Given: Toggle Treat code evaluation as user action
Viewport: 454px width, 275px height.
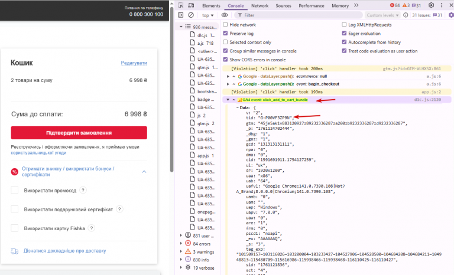Looking at the screenshot, I should coord(344,51).
